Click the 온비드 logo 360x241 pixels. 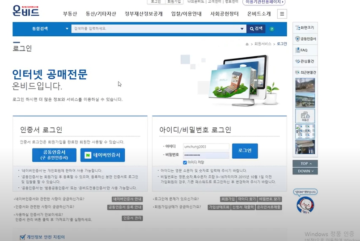pos(26,11)
